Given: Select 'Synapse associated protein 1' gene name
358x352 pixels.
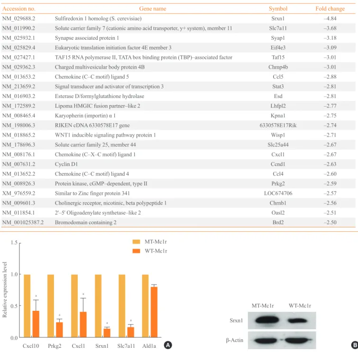Looking at the screenshot, I should [x=87, y=38].
